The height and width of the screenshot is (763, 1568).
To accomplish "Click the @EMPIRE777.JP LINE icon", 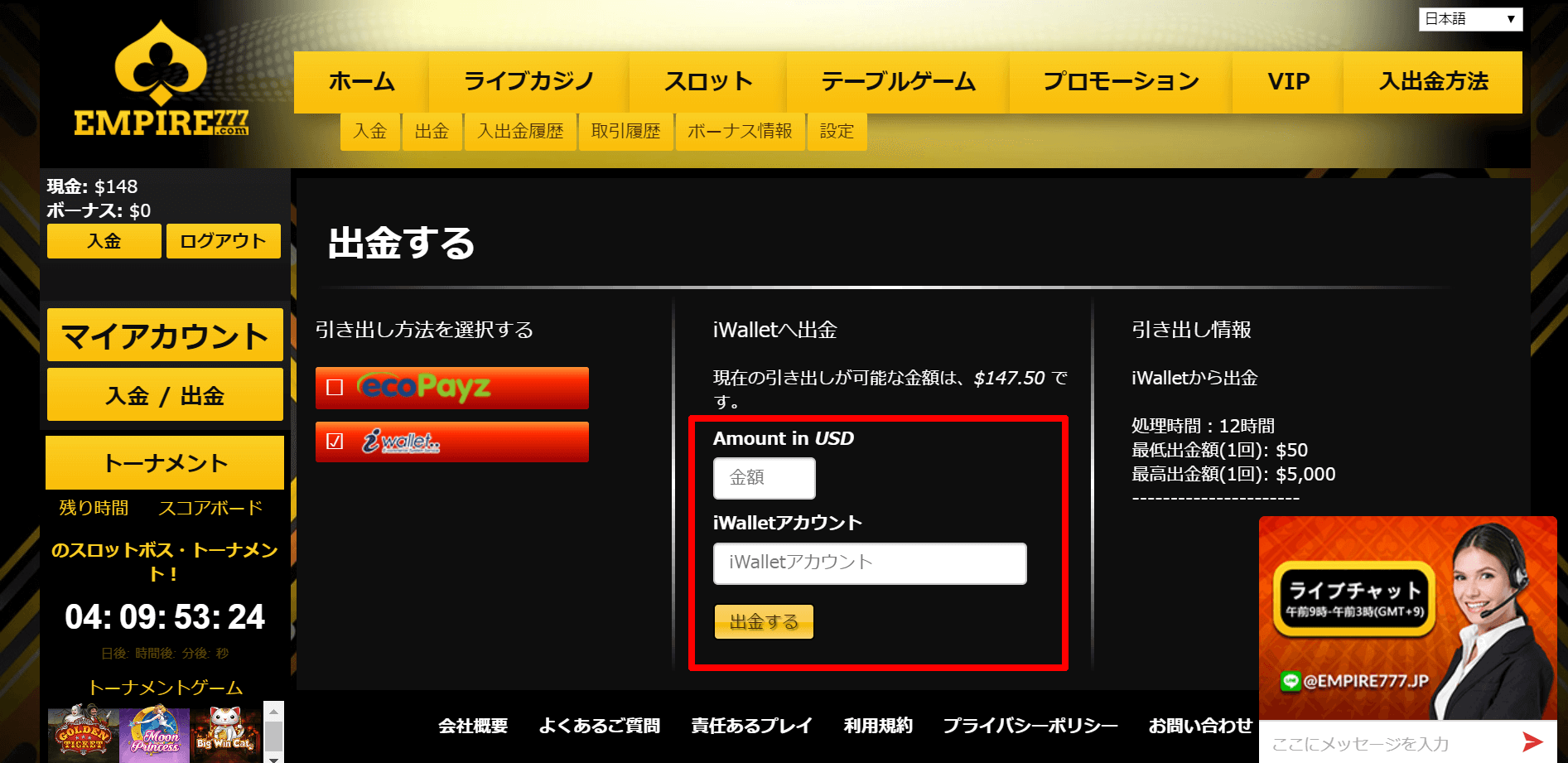I will click(x=1291, y=681).
